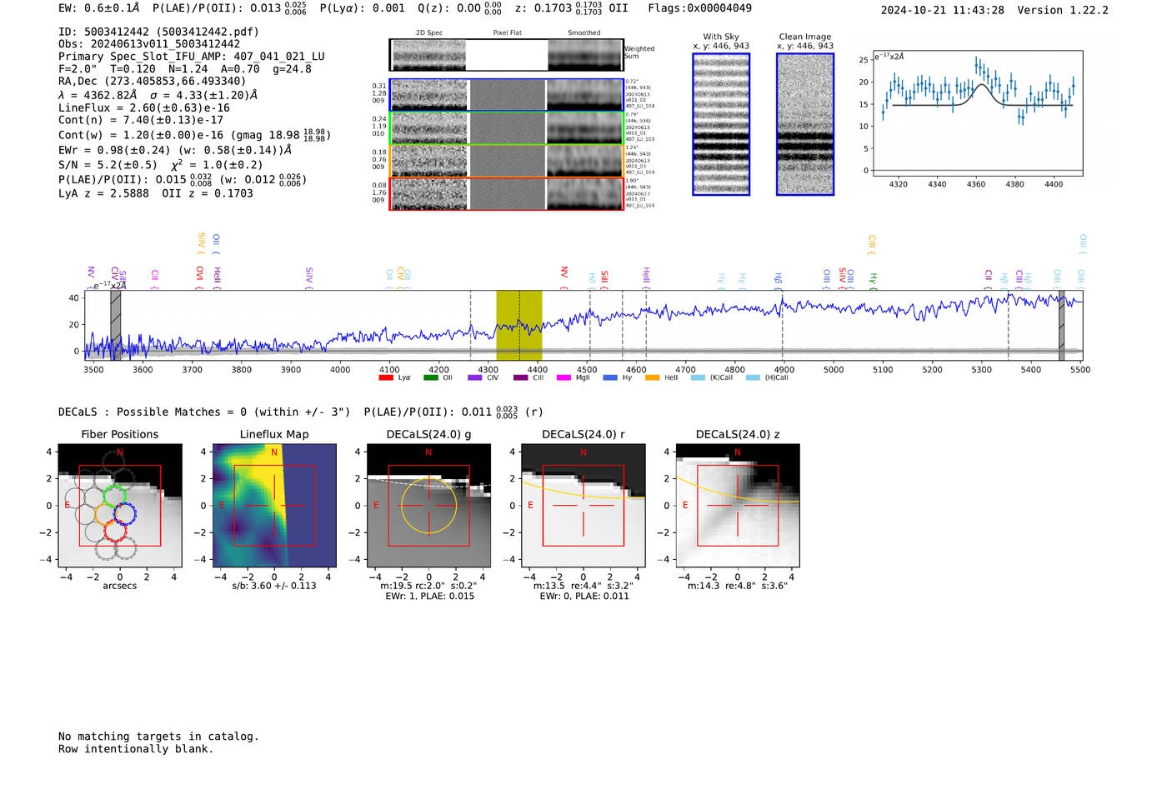Click the magenta CII label near 3620 Å
1167x794 pixels.
pyautogui.click(x=155, y=277)
